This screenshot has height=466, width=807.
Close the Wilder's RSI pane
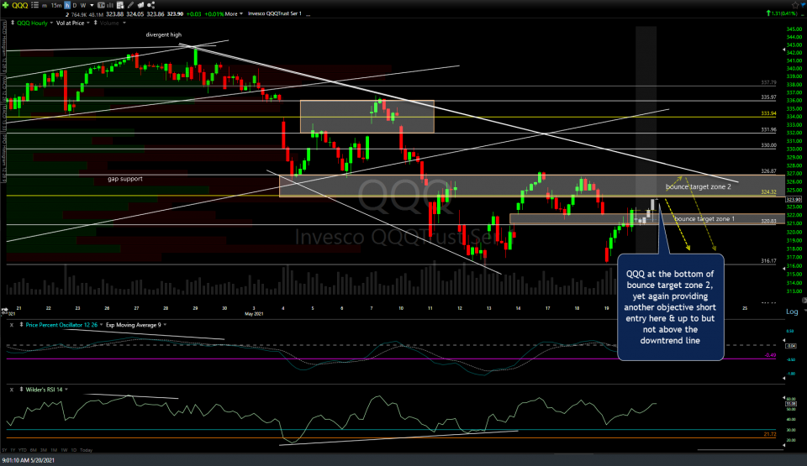[x=12, y=390]
